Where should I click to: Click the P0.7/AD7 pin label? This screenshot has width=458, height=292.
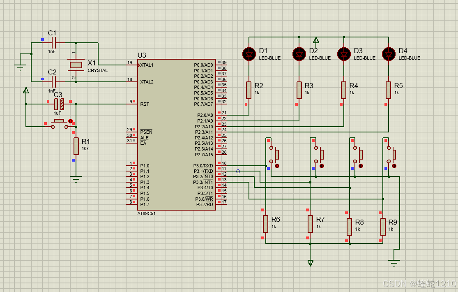[204, 104]
